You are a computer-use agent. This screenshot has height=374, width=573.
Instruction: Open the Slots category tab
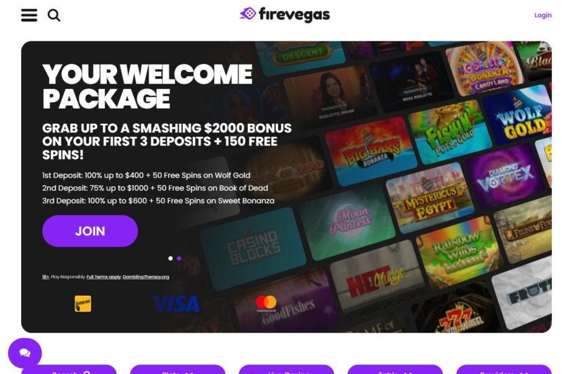click(x=177, y=369)
